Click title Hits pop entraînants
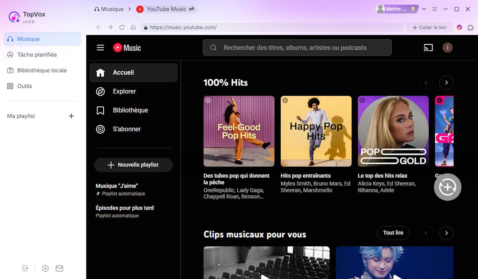This screenshot has height=279, width=478. (306, 176)
